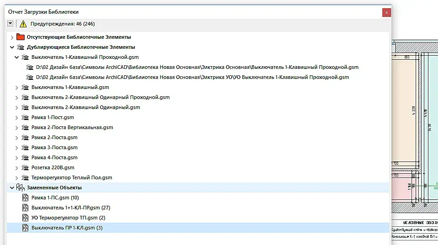Click library icon of Выключатель 1-Клавишный Проходной.gsm
The image size is (438, 245).
(25, 57)
